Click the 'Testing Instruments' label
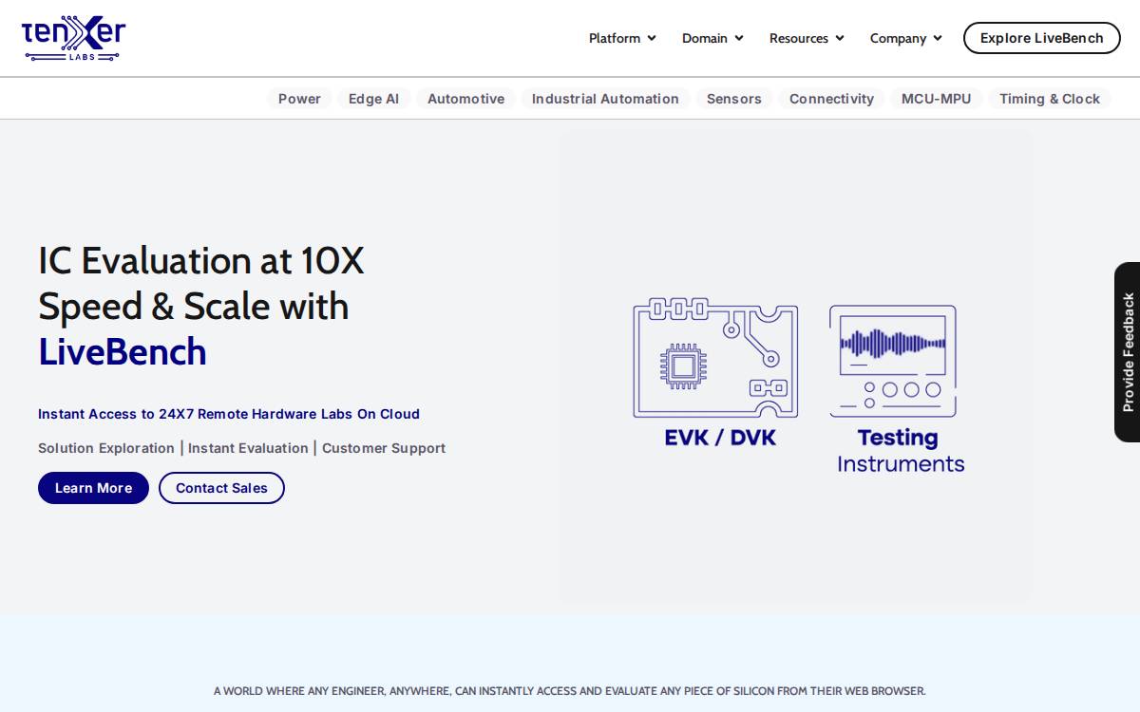Image resolution: width=1140 pixels, height=712 pixels. coord(901,450)
